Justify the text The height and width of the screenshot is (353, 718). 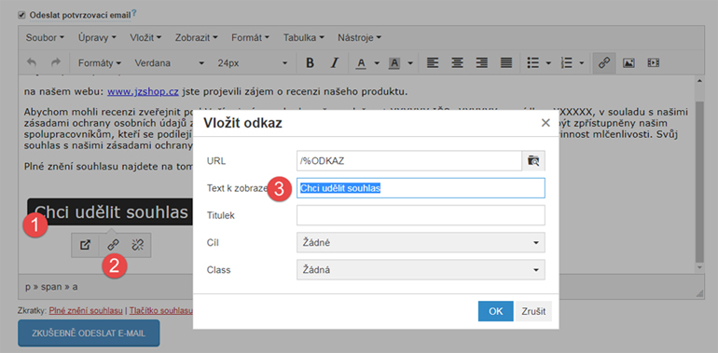coord(506,63)
